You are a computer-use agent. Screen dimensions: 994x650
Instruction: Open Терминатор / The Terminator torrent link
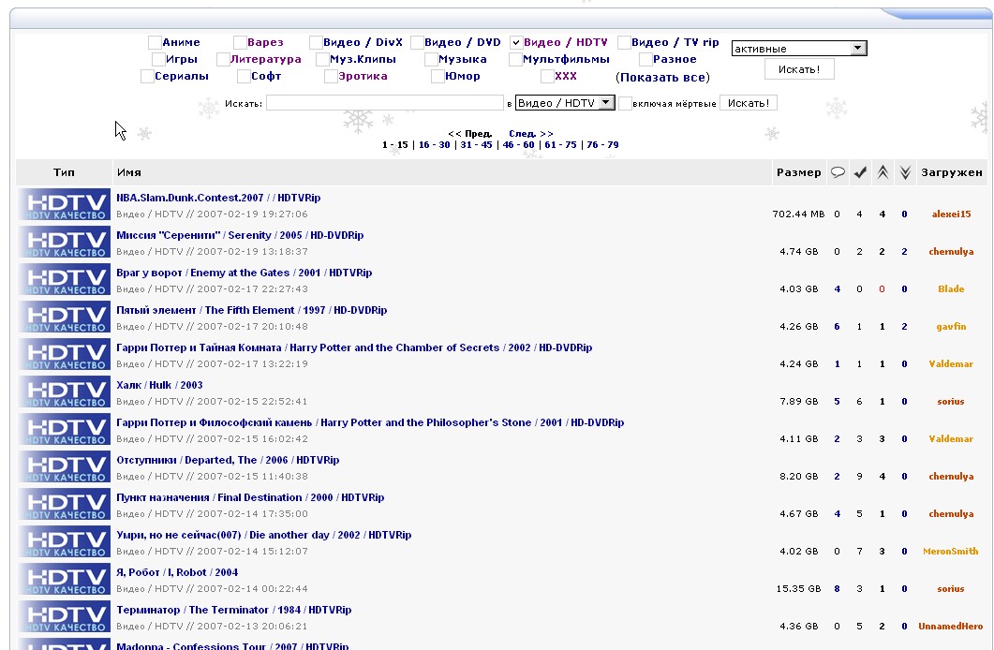point(233,610)
